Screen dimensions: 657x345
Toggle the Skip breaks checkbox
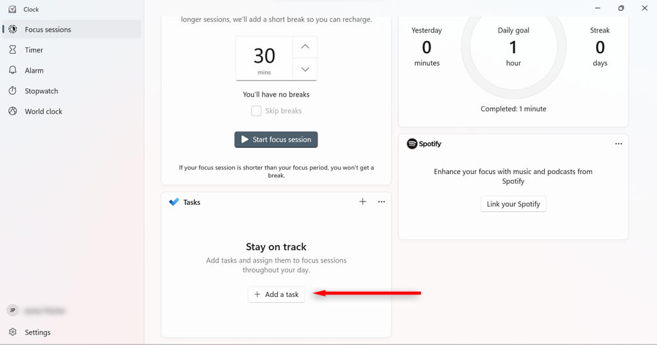click(256, 111)
